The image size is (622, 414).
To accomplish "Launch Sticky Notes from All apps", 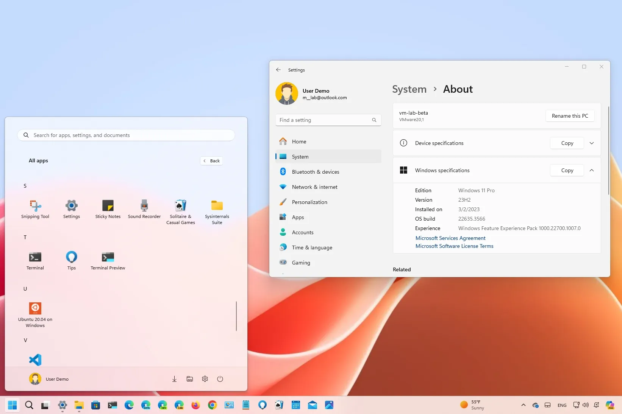I will click(x=108, y=209).
